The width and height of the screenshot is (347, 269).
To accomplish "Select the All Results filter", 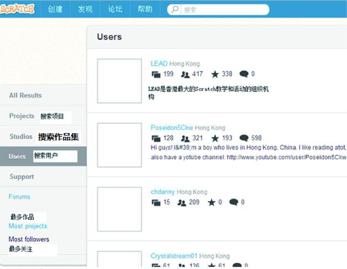I will pyautogui.click(x=25, y=95).
